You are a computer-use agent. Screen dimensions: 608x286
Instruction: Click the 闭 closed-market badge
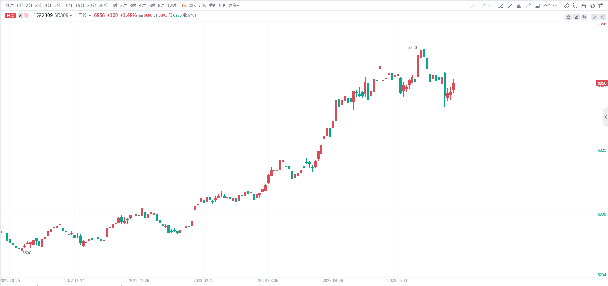pos(20,16)
